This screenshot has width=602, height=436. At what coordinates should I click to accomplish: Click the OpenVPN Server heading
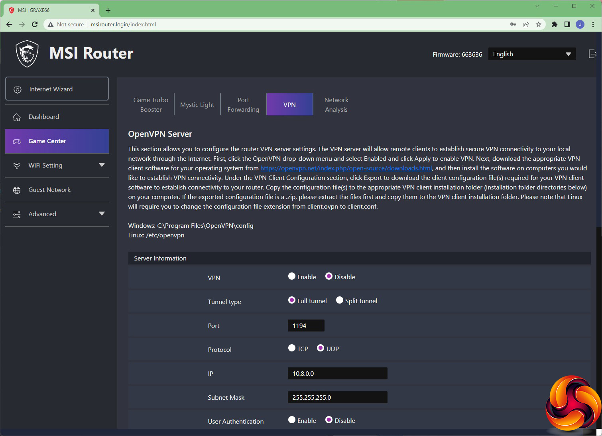160,134
